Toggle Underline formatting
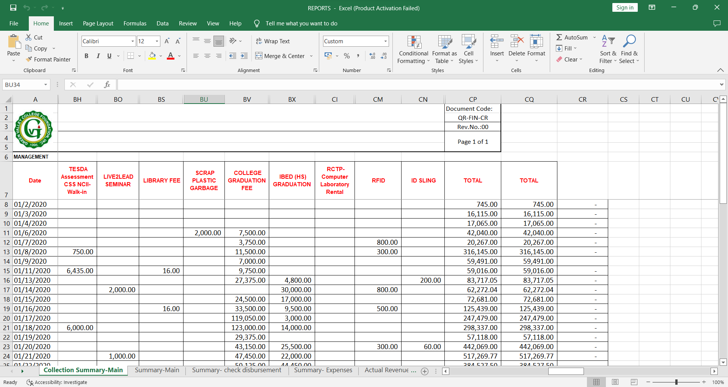Image resolution: width=728 pixels, height=387 pixels. coord(109,56)
